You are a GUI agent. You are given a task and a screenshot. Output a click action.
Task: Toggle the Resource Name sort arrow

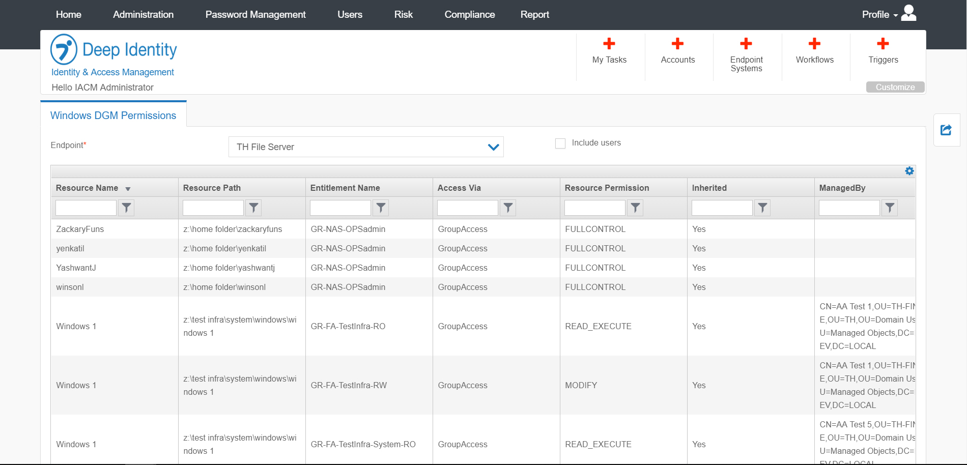coord(128,189)
